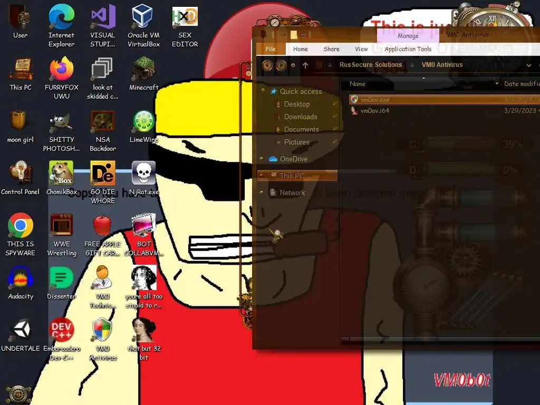
Task: Open the Application Tools tab
Action: pos(408,49)
